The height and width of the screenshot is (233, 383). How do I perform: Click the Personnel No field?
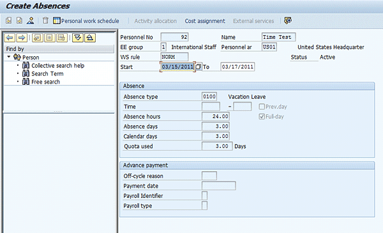[174, 37]
